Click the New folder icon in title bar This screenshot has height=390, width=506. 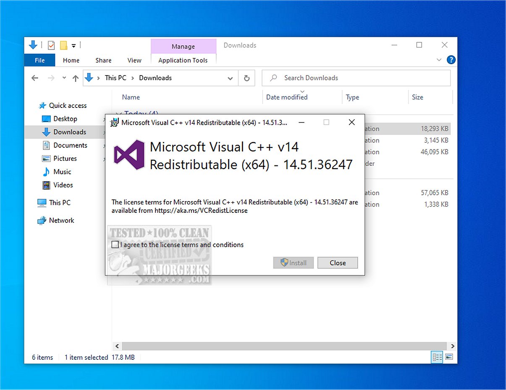click(64, 45)
